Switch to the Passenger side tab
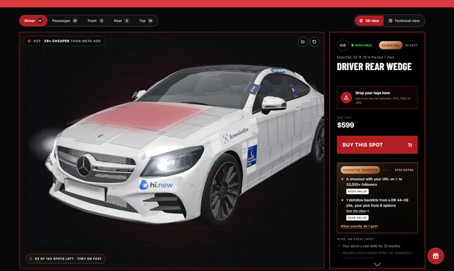Screen dimensions: 454x271 click(x=65, y=21)
